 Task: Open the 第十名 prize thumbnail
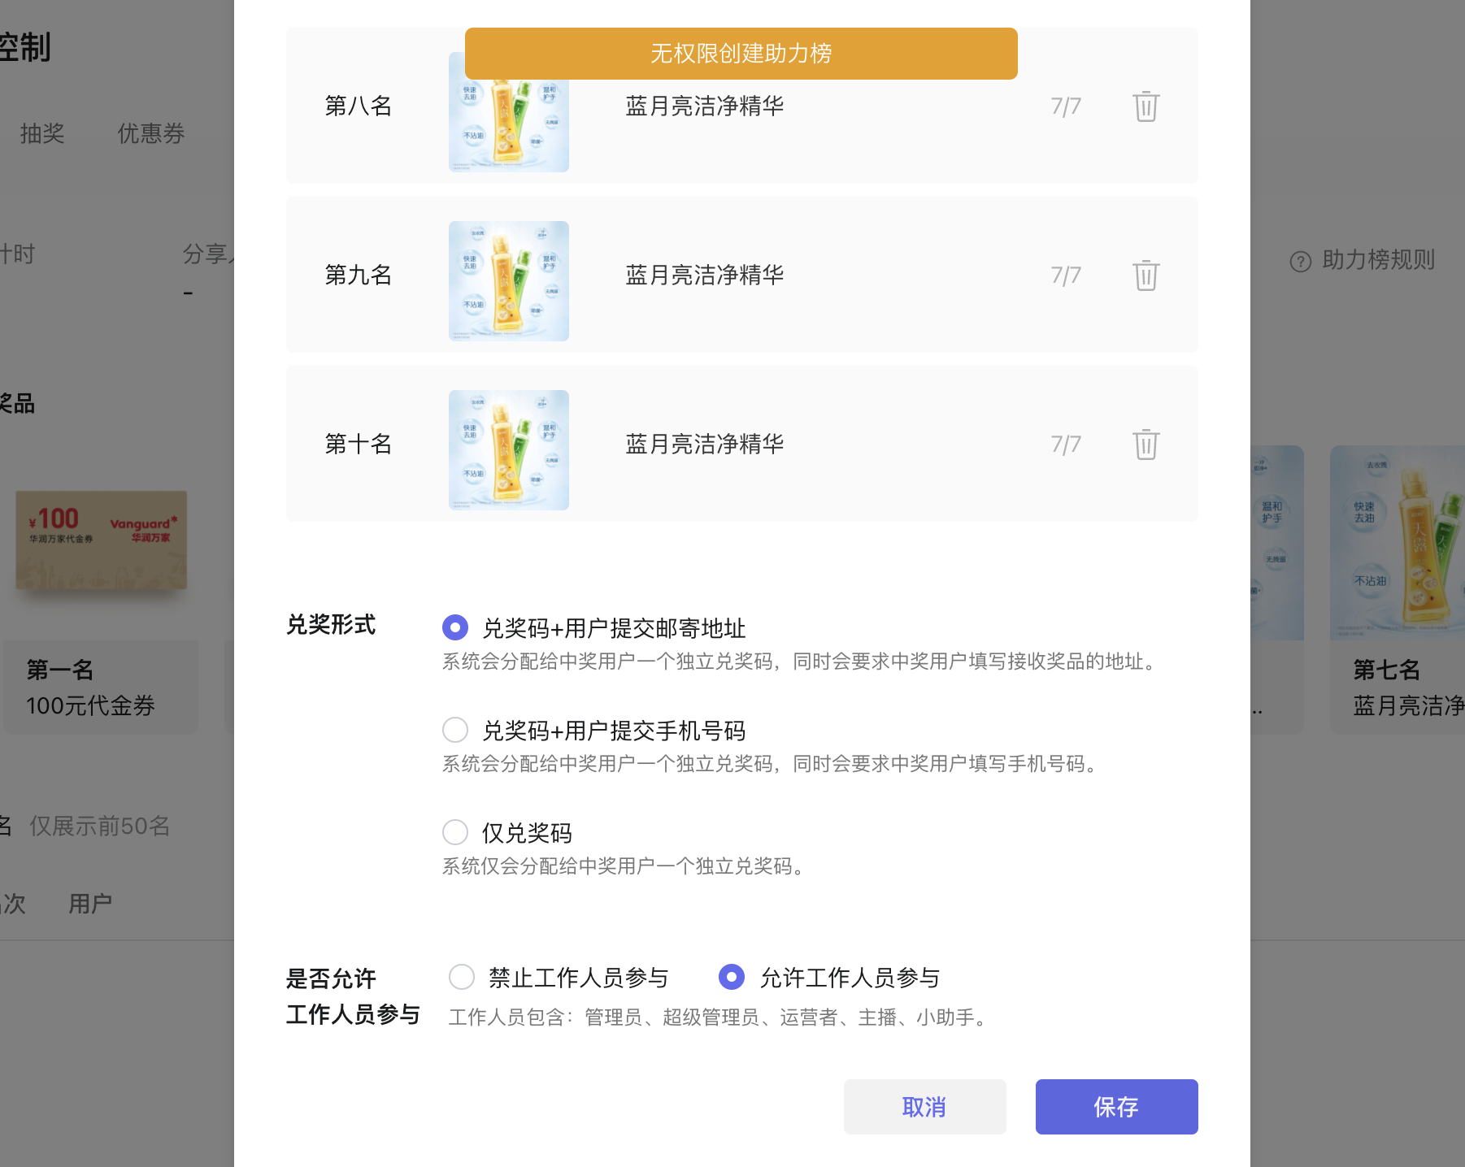point(509,450)
